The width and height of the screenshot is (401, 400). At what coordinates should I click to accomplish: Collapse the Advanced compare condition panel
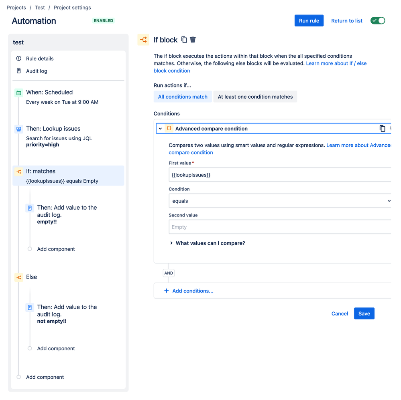pyautogui.click(x=161, y=128)
